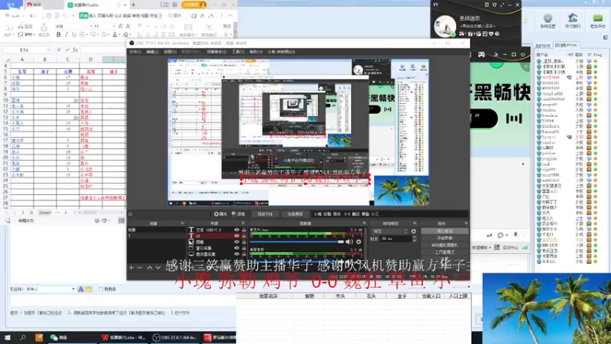Image resolution: width=611 pixels, height=344 pixels.
Task: Open the font color dropdown arrow
Action: click(x=120, y=34)
